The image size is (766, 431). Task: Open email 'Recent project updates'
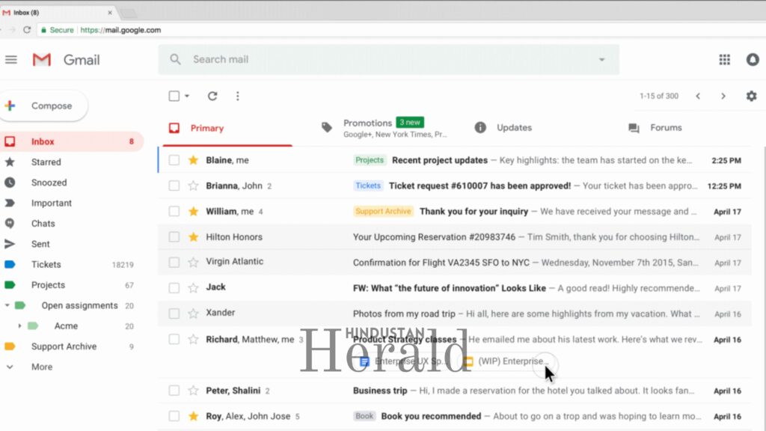[x=440, y=160]
